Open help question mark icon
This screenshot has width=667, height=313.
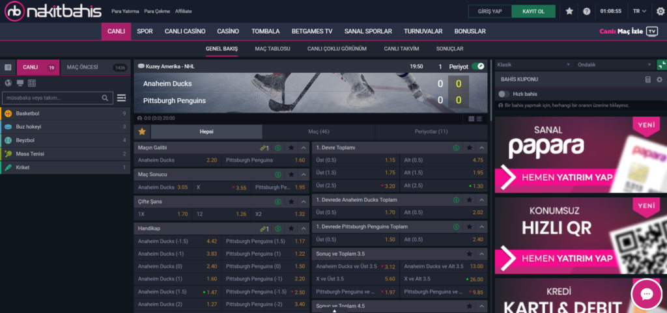point(587,12)
